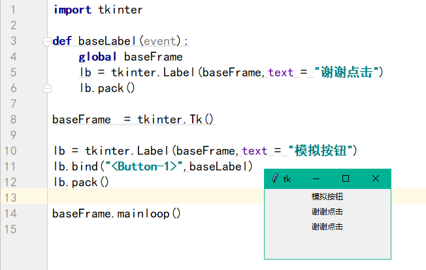This screenshot has width=426, height=270.
Task: Click 'tkinter.Tk()' on line 8
Action: click(175, 120)
